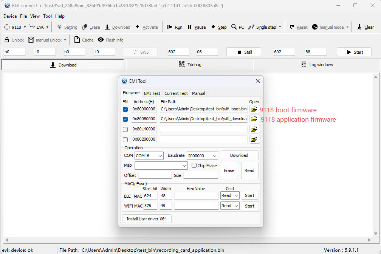The width and height of the screenshot is (381, 254).
Task: Click the BLE MAC Hex Value field
Action: (196, 196)
